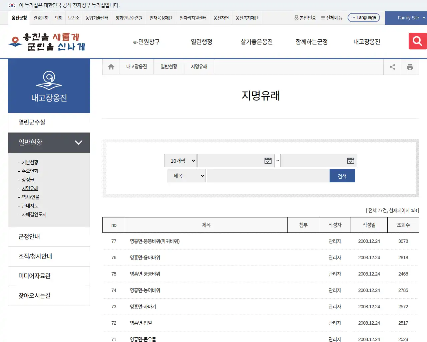Open the home page via breadcrumb home icon
Screen dimensions: 427x342
111,66
